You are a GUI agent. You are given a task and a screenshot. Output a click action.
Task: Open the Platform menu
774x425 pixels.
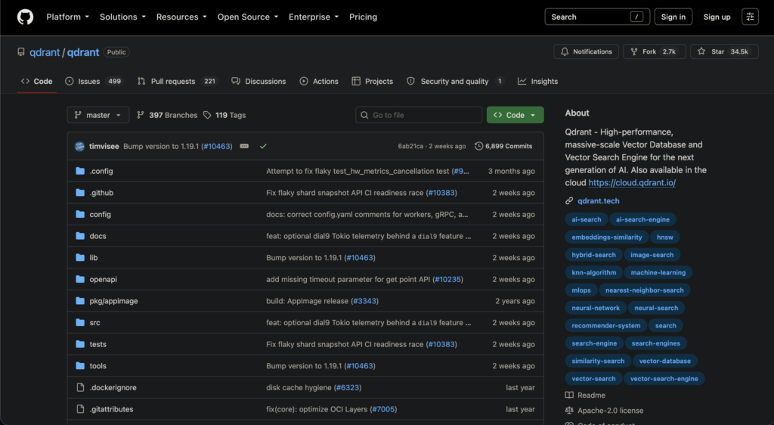67,17
